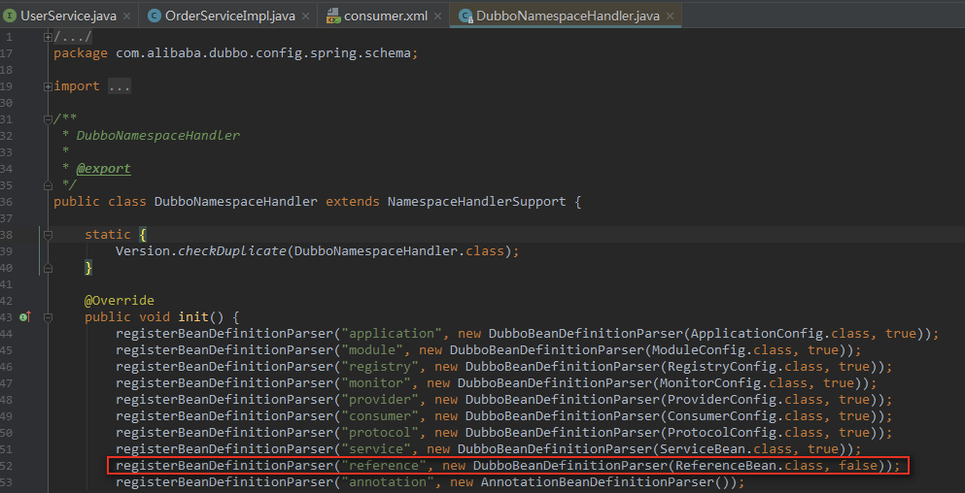
Task: Click line number 17 in the gutter
Action: tap(6, 53)
